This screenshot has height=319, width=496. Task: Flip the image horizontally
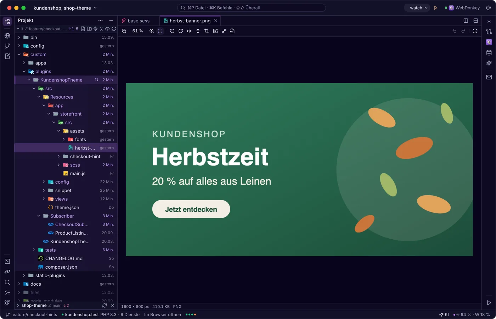[x=189, y=31]
